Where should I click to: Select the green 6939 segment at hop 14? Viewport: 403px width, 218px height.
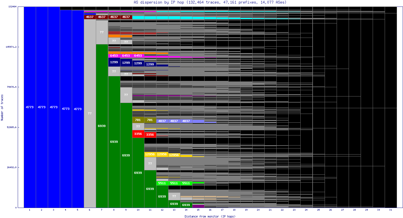point(186,205)
